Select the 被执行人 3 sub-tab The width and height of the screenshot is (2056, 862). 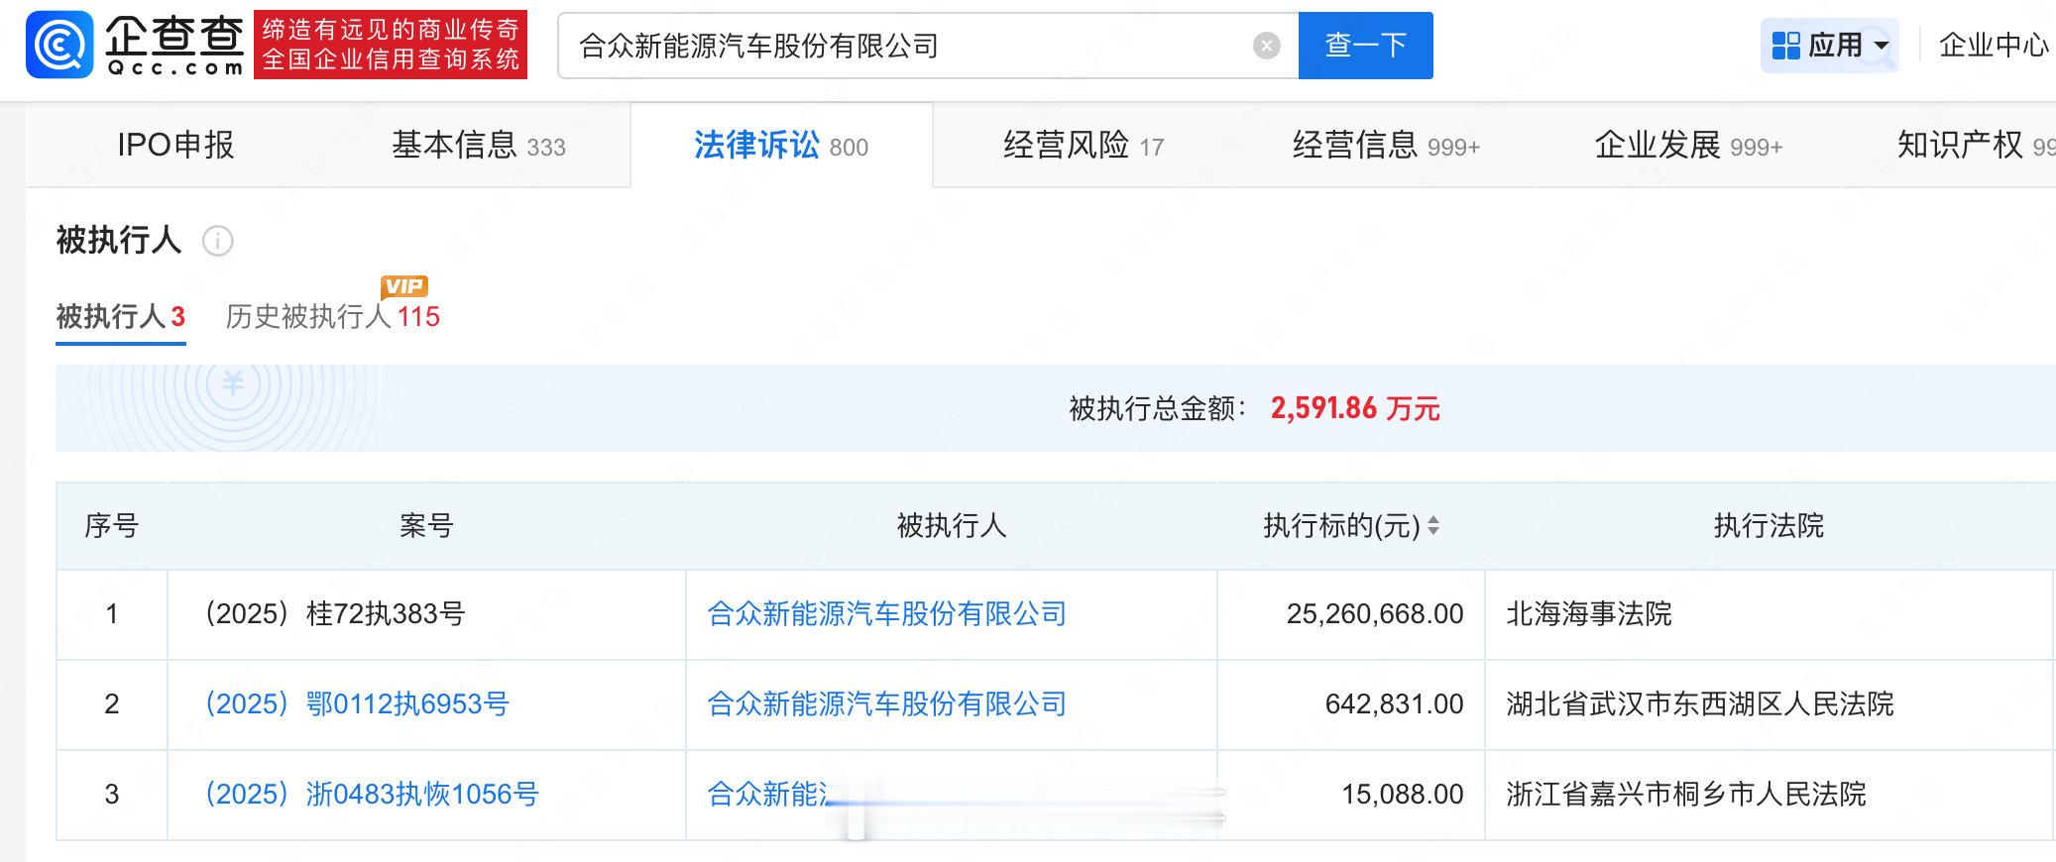(121, 317)
